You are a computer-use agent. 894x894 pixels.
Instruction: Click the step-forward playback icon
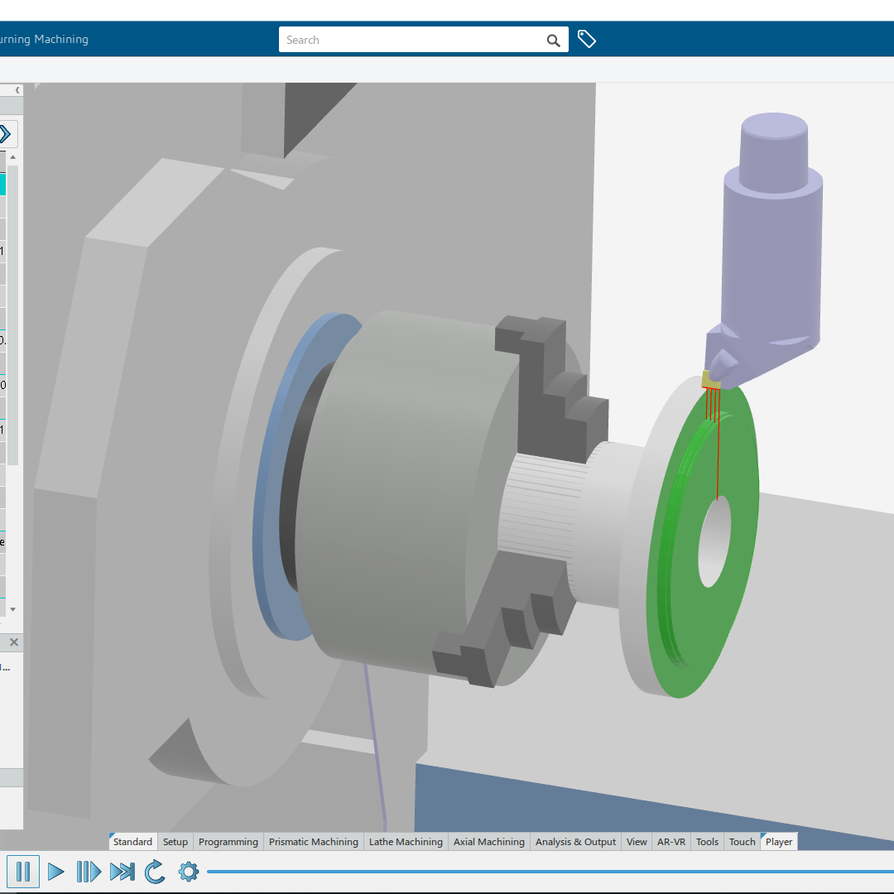88,872
